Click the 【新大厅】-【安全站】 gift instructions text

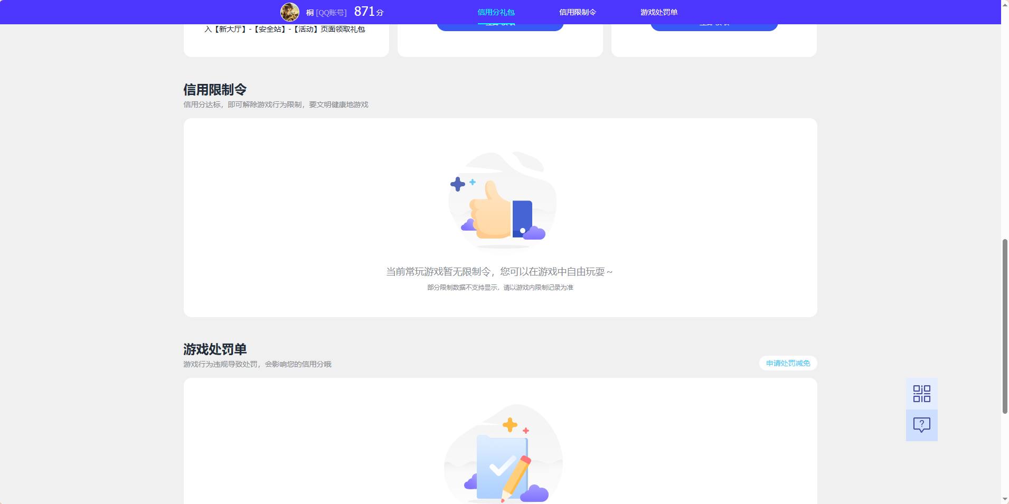[285, 29]
